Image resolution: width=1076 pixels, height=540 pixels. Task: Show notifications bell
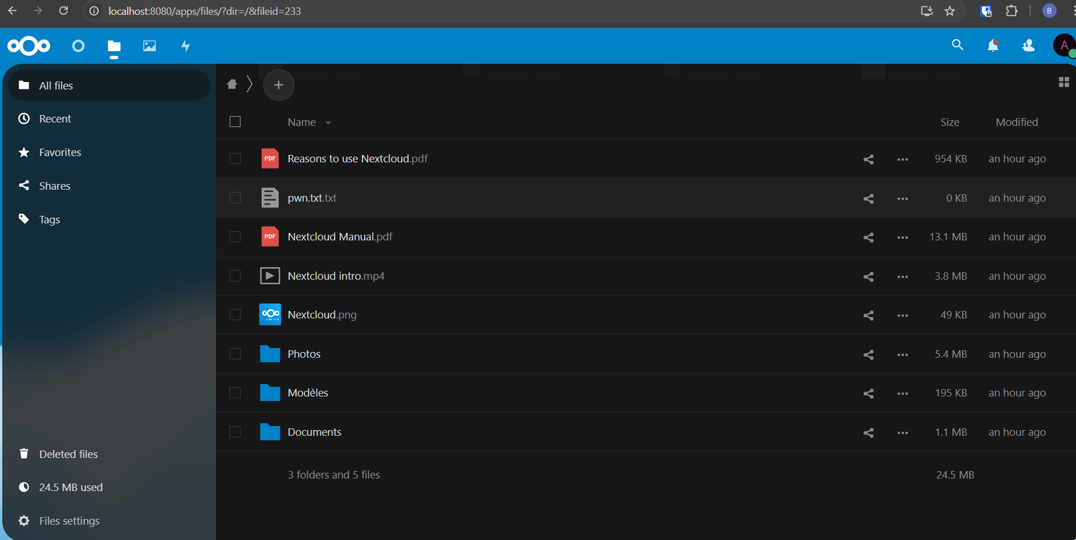click(993, 46)
